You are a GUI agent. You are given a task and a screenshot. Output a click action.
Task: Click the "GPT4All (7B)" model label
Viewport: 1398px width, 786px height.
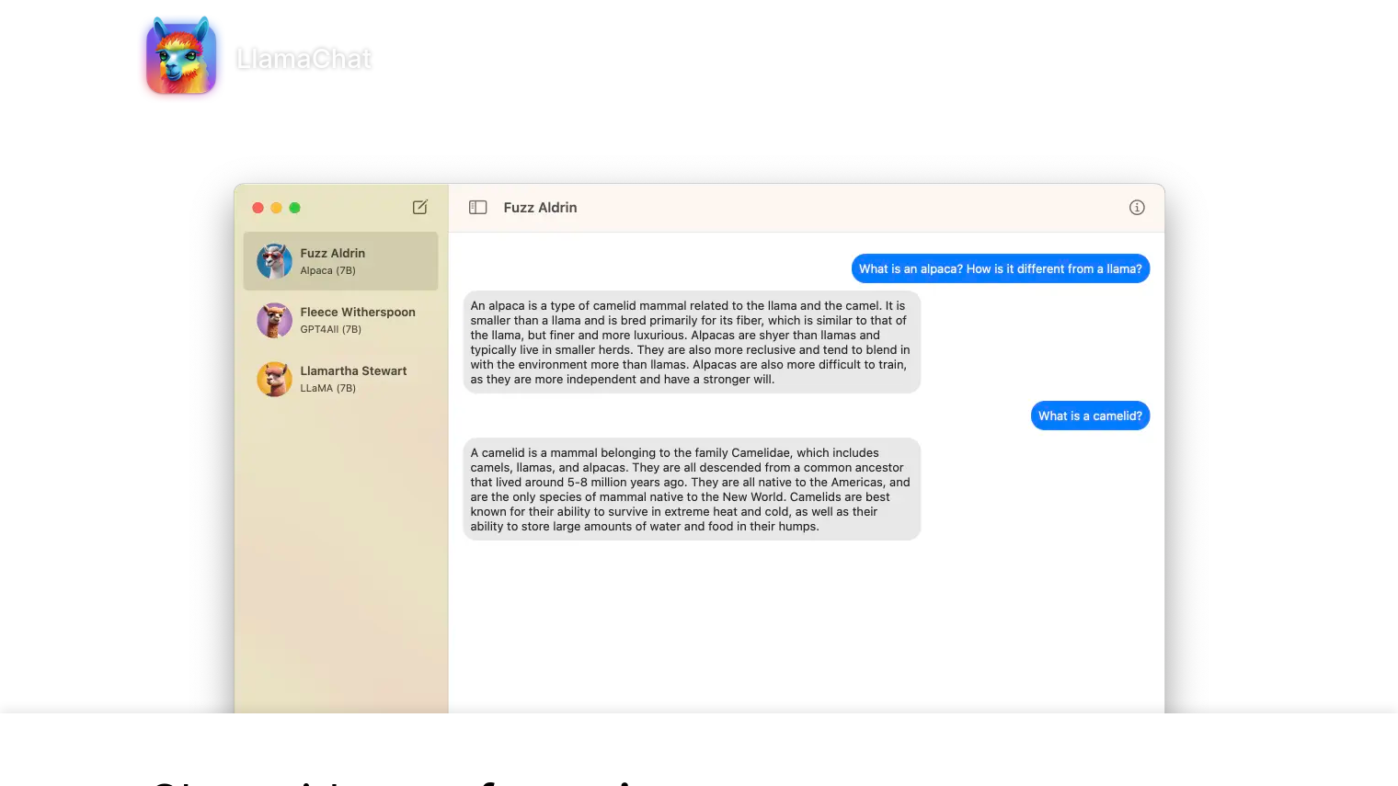(330, 329)
